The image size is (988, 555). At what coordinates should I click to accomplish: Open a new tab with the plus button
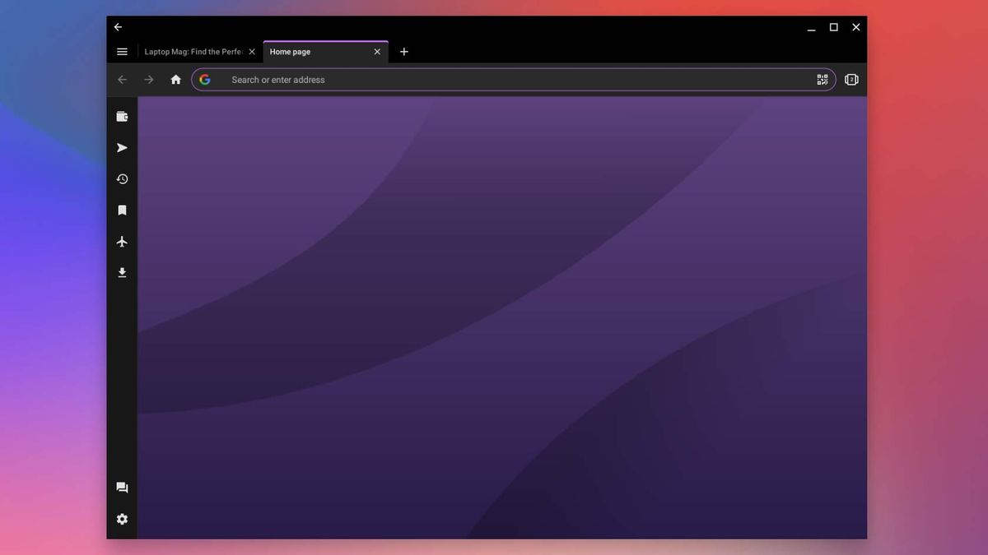(x=403, y=51)
